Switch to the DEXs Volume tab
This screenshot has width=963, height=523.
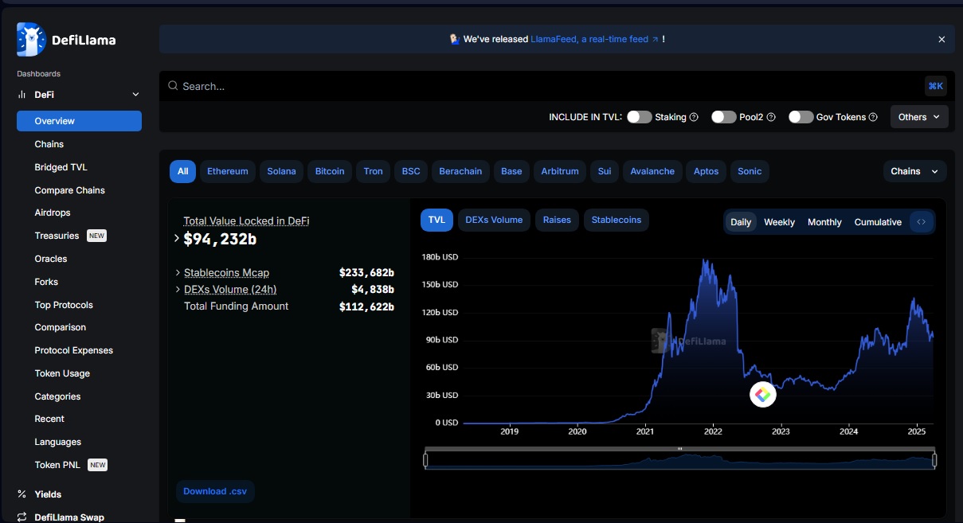(494, 221)
